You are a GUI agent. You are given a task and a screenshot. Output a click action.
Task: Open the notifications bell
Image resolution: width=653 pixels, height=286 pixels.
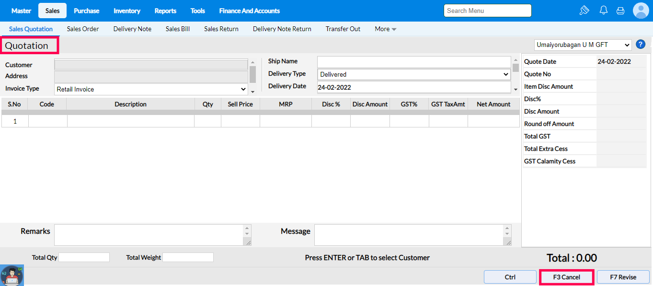coord(604,11)
